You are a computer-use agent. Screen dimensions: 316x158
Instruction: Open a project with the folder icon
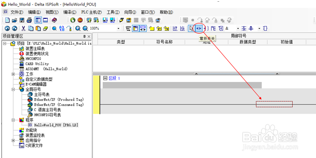click(14, 20)
